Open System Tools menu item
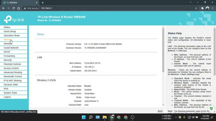Viewport: 216px width, 121px height. 14,93
